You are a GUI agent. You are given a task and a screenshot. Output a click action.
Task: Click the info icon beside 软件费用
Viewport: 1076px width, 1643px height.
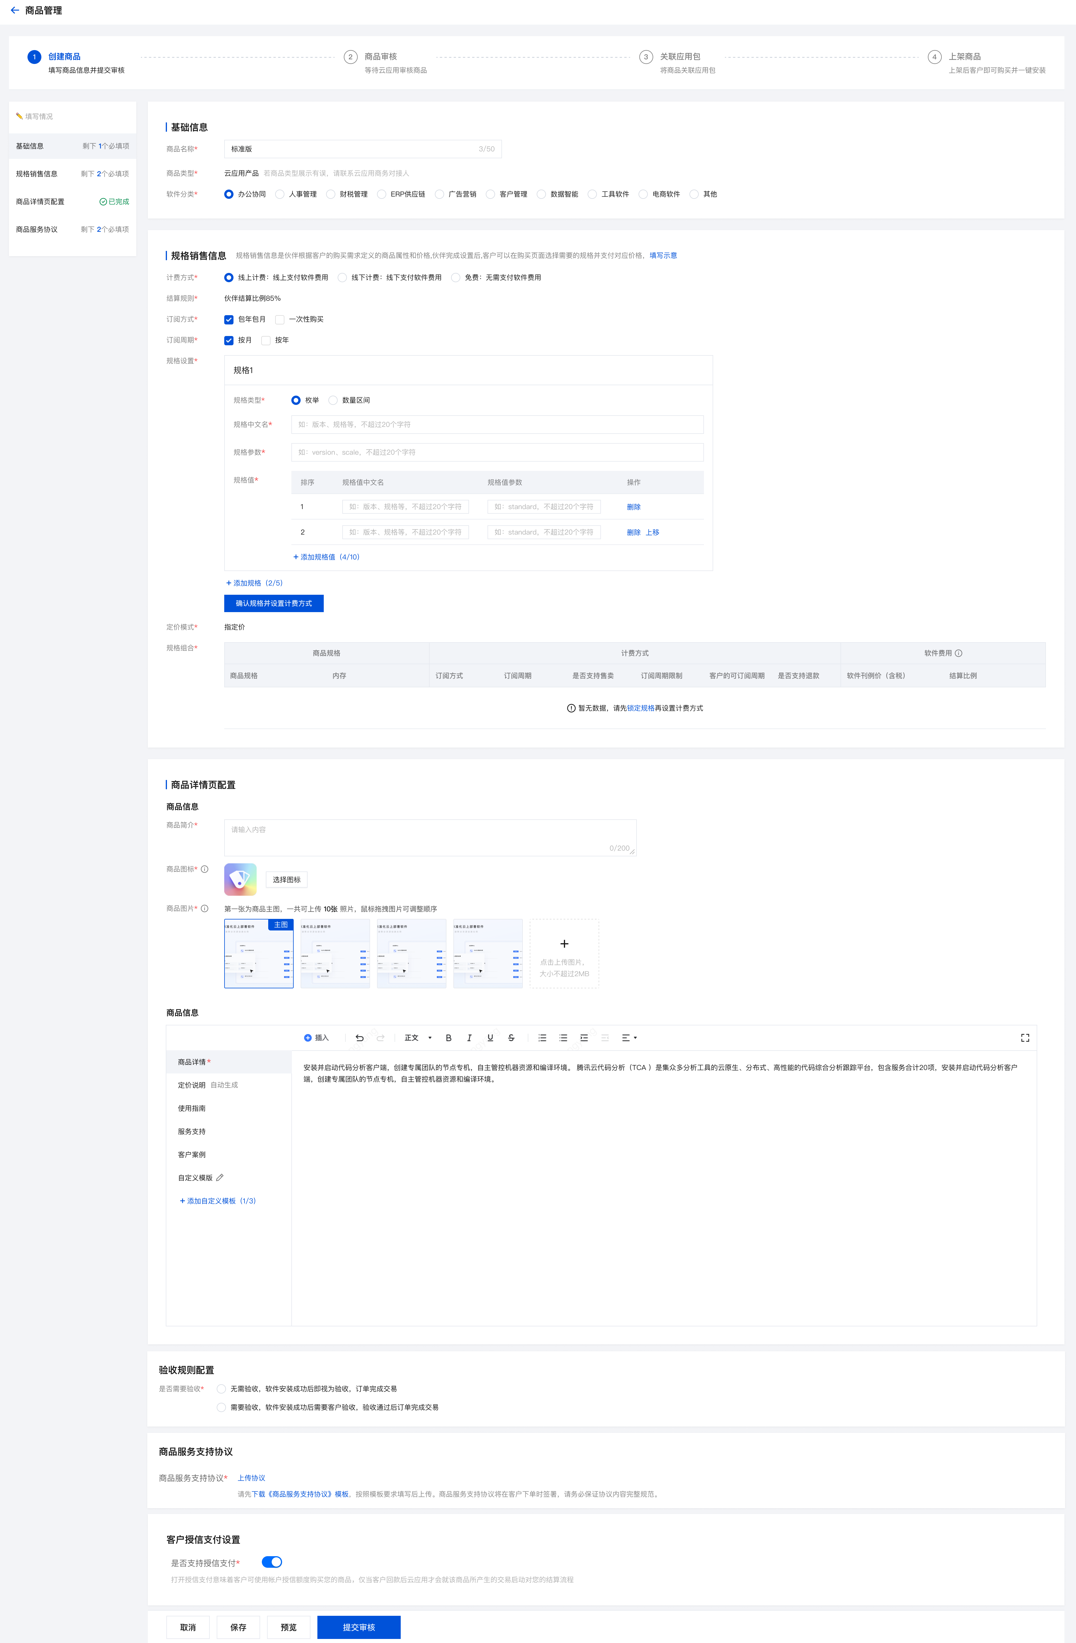(x=959, y=653)
